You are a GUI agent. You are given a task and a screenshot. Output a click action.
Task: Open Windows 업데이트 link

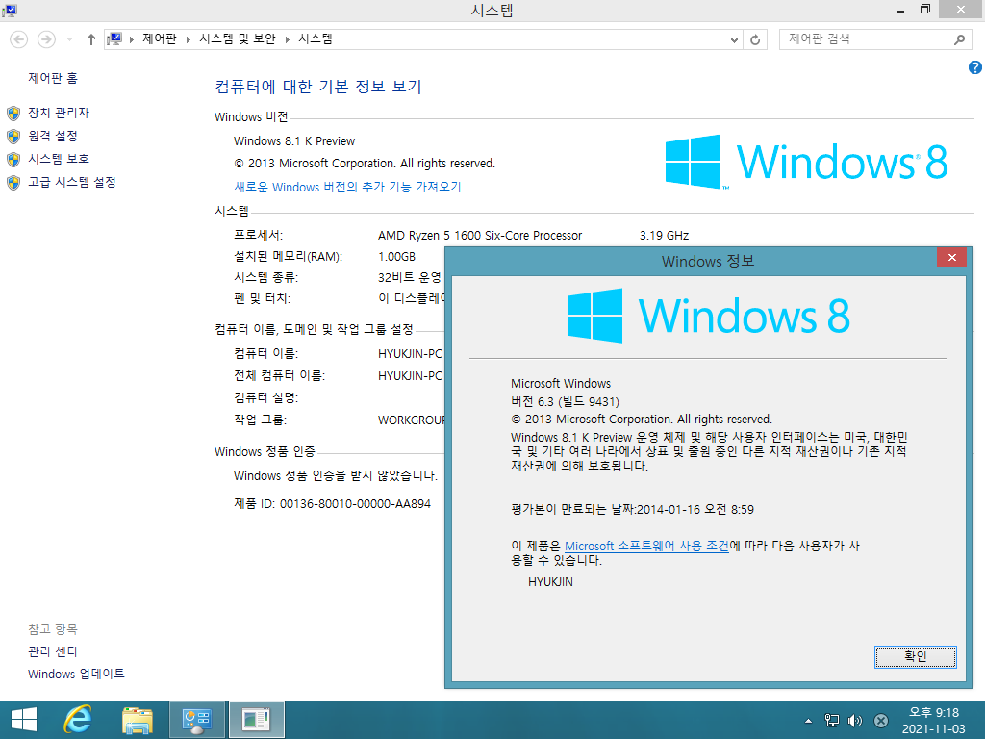76,674
